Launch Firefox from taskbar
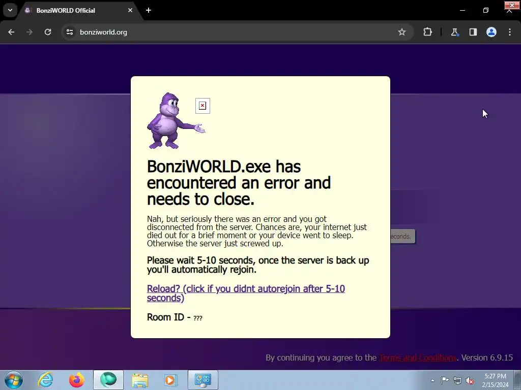This screenshot has width=521, height=390. [77, 380]
